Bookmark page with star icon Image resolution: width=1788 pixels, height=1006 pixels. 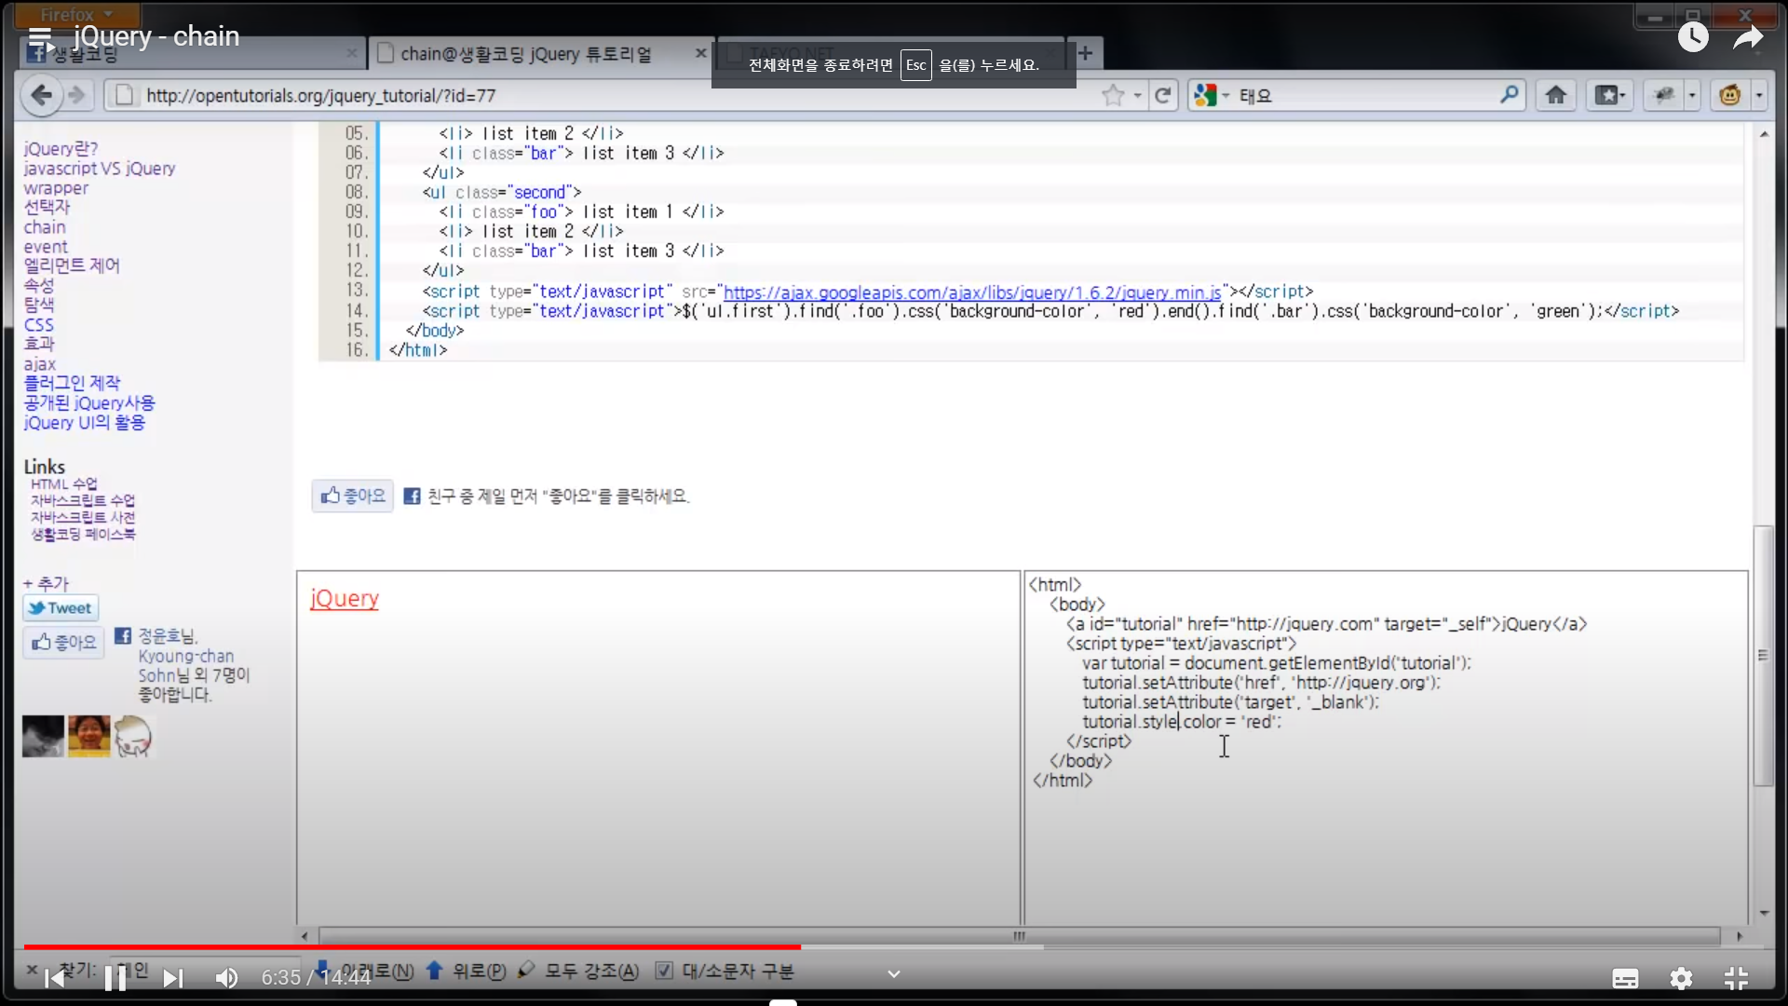1113,95
